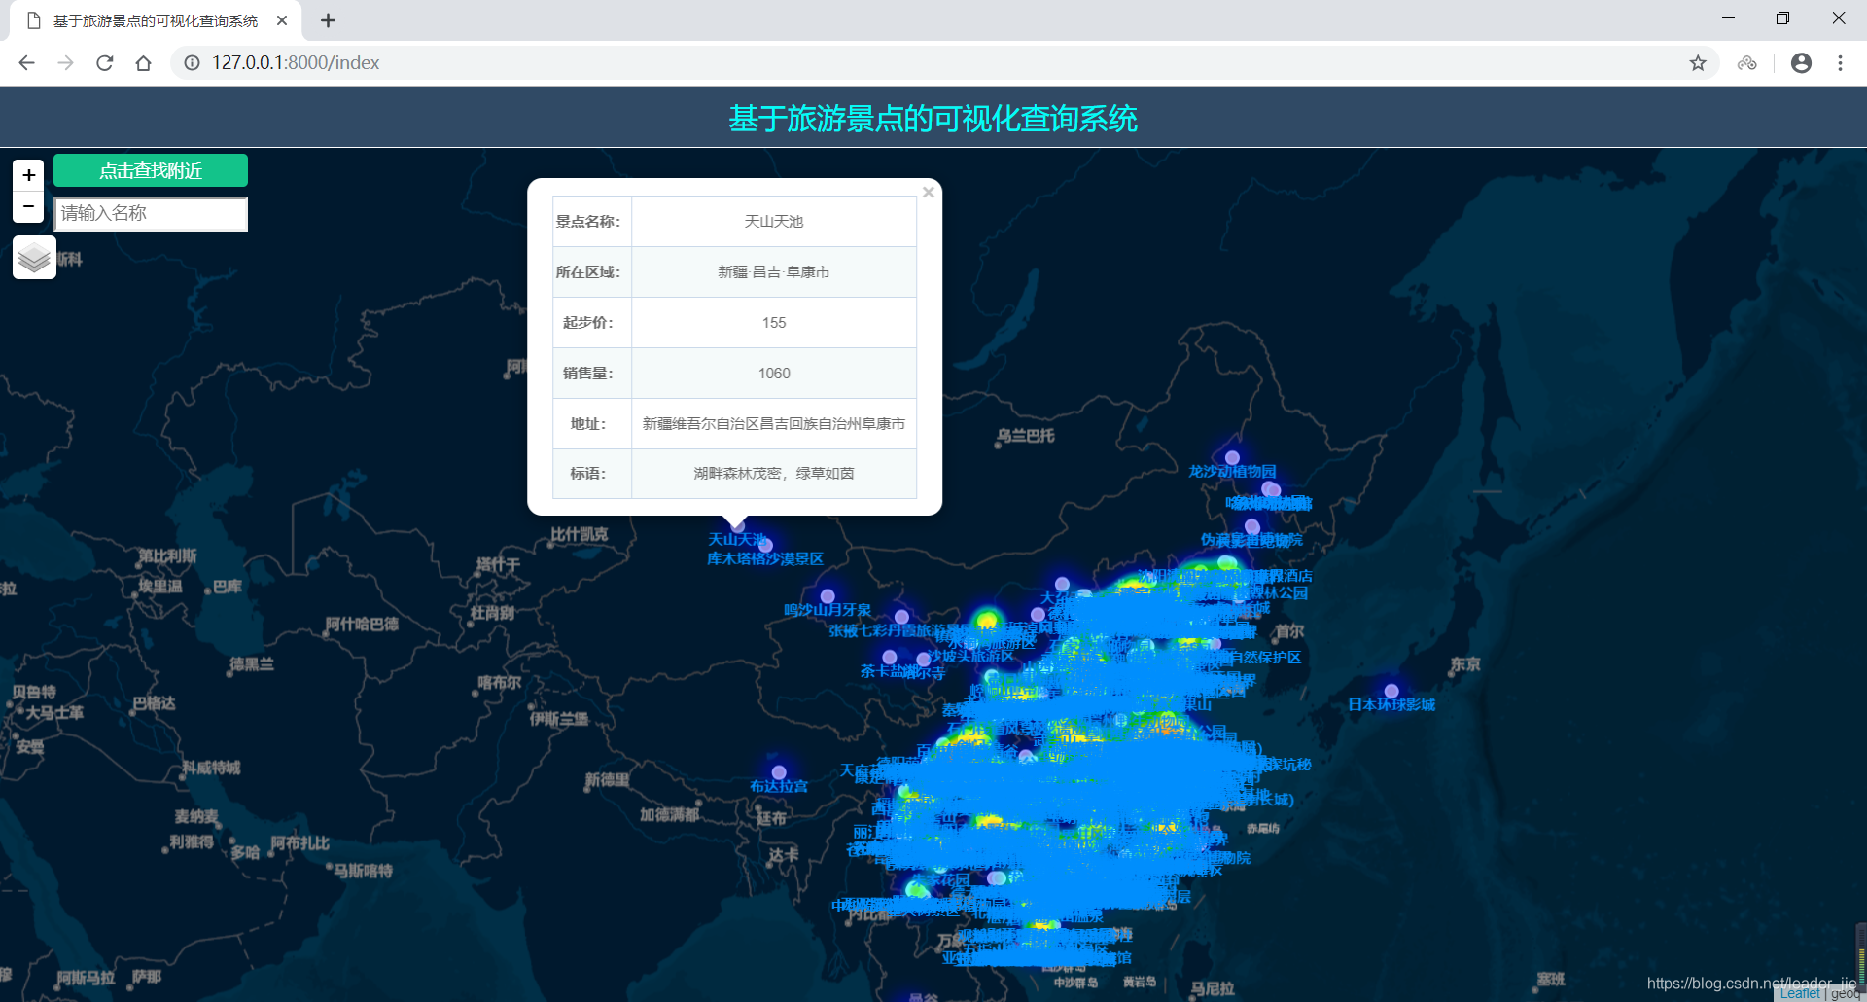Click the 伊斯兰堡 city label
Screen dimensions: 1867x1002
(559, 719)
